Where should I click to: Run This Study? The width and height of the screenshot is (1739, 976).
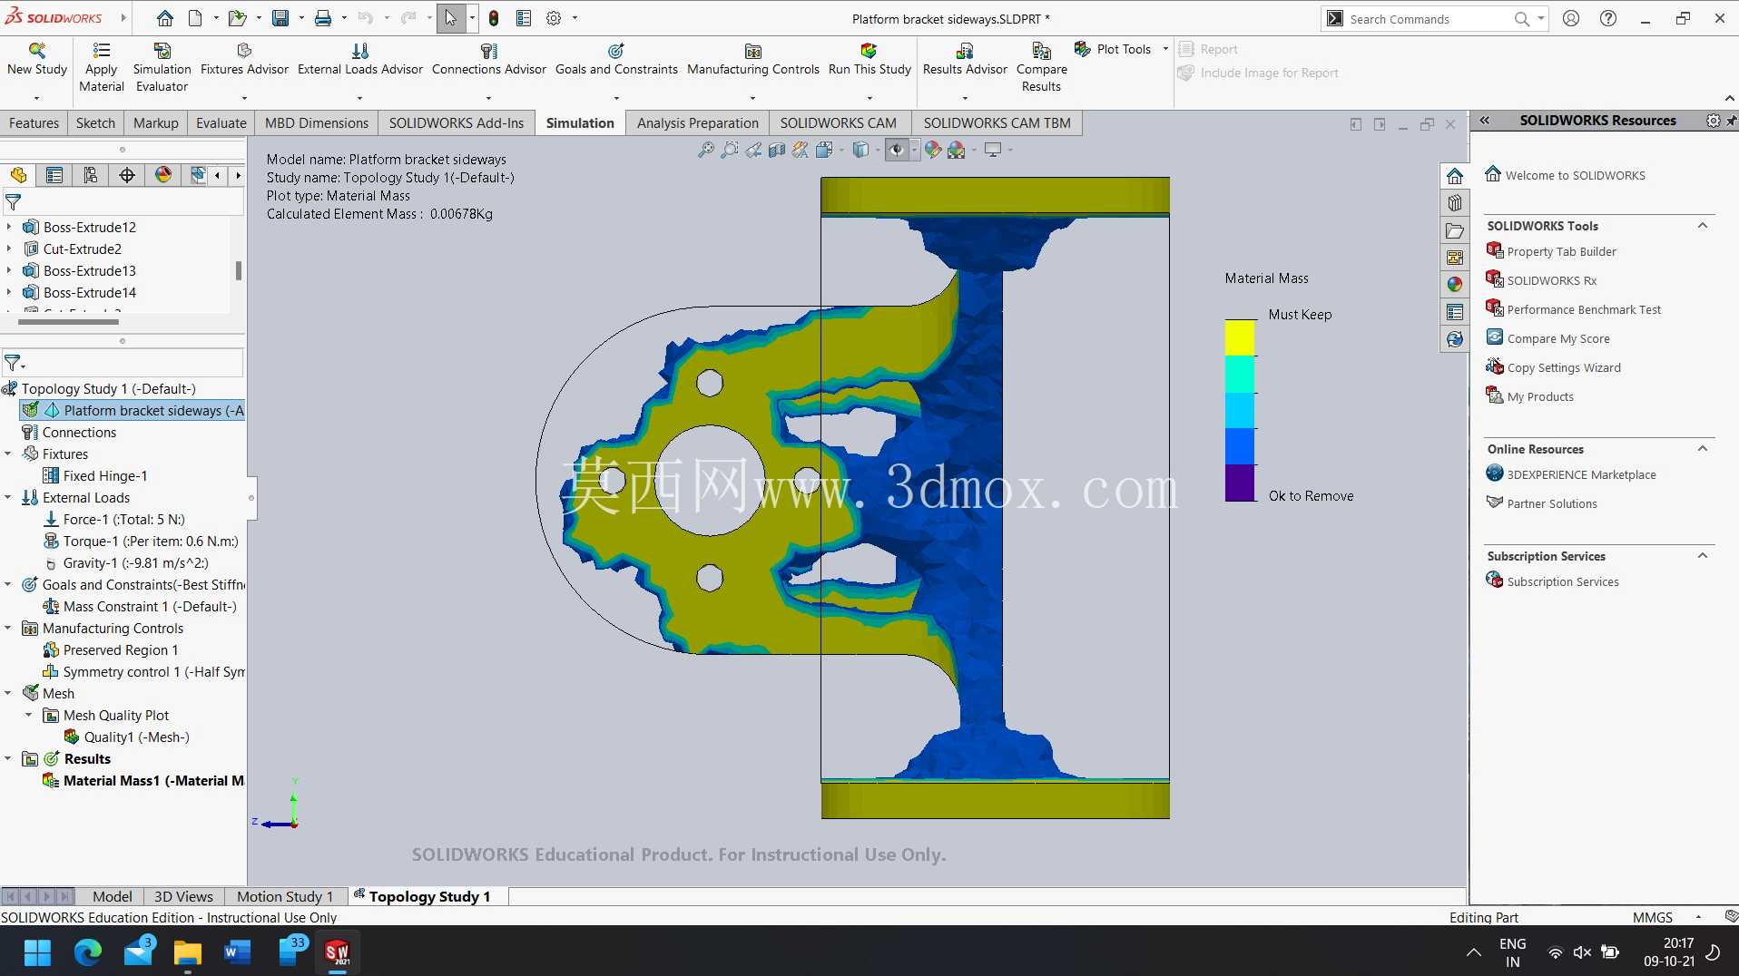coord(869,51)
